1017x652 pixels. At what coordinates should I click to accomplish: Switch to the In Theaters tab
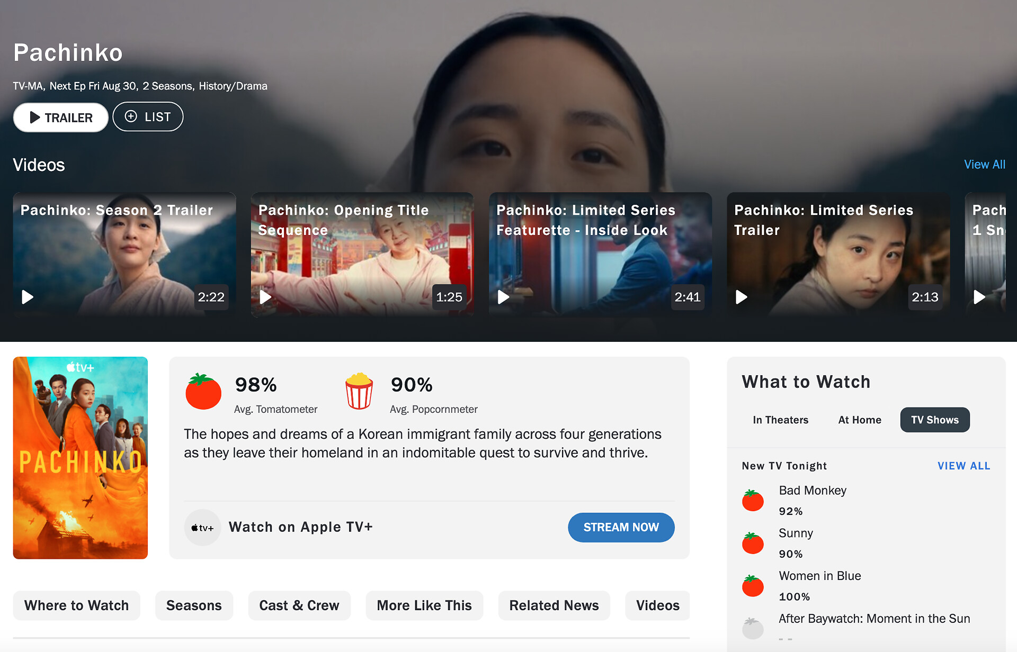pos(780,420)
